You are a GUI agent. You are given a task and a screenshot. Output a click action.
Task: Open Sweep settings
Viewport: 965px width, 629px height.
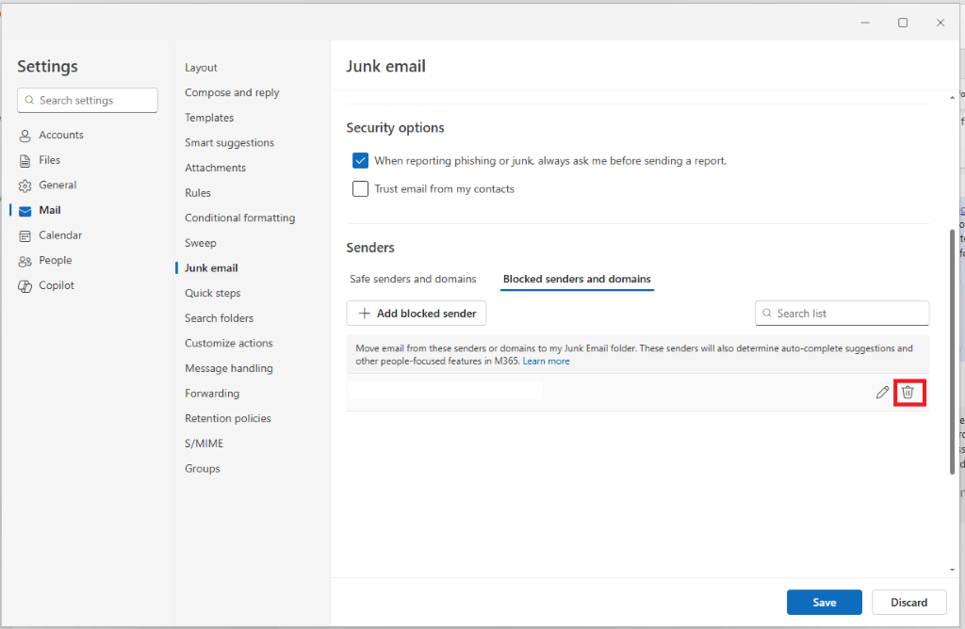200,243
